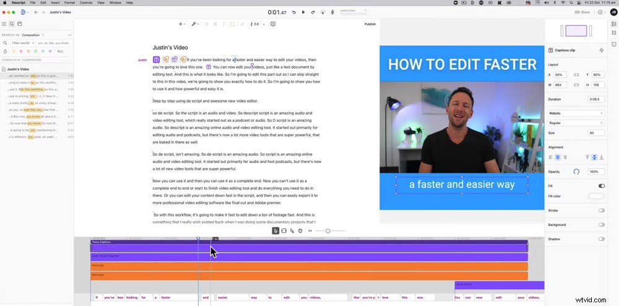Image resolution: width=619 pixels, height=306 pixels.
Task: Open the sync status checkmark menu
Action: (602, 12)
